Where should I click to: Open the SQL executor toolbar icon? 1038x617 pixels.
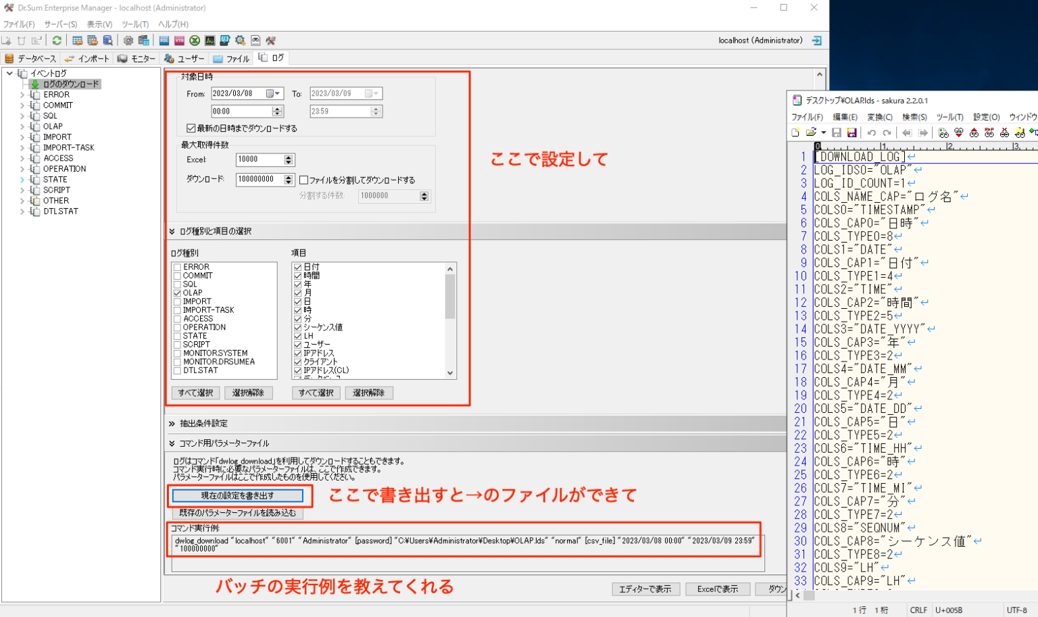tap(164, 41)
